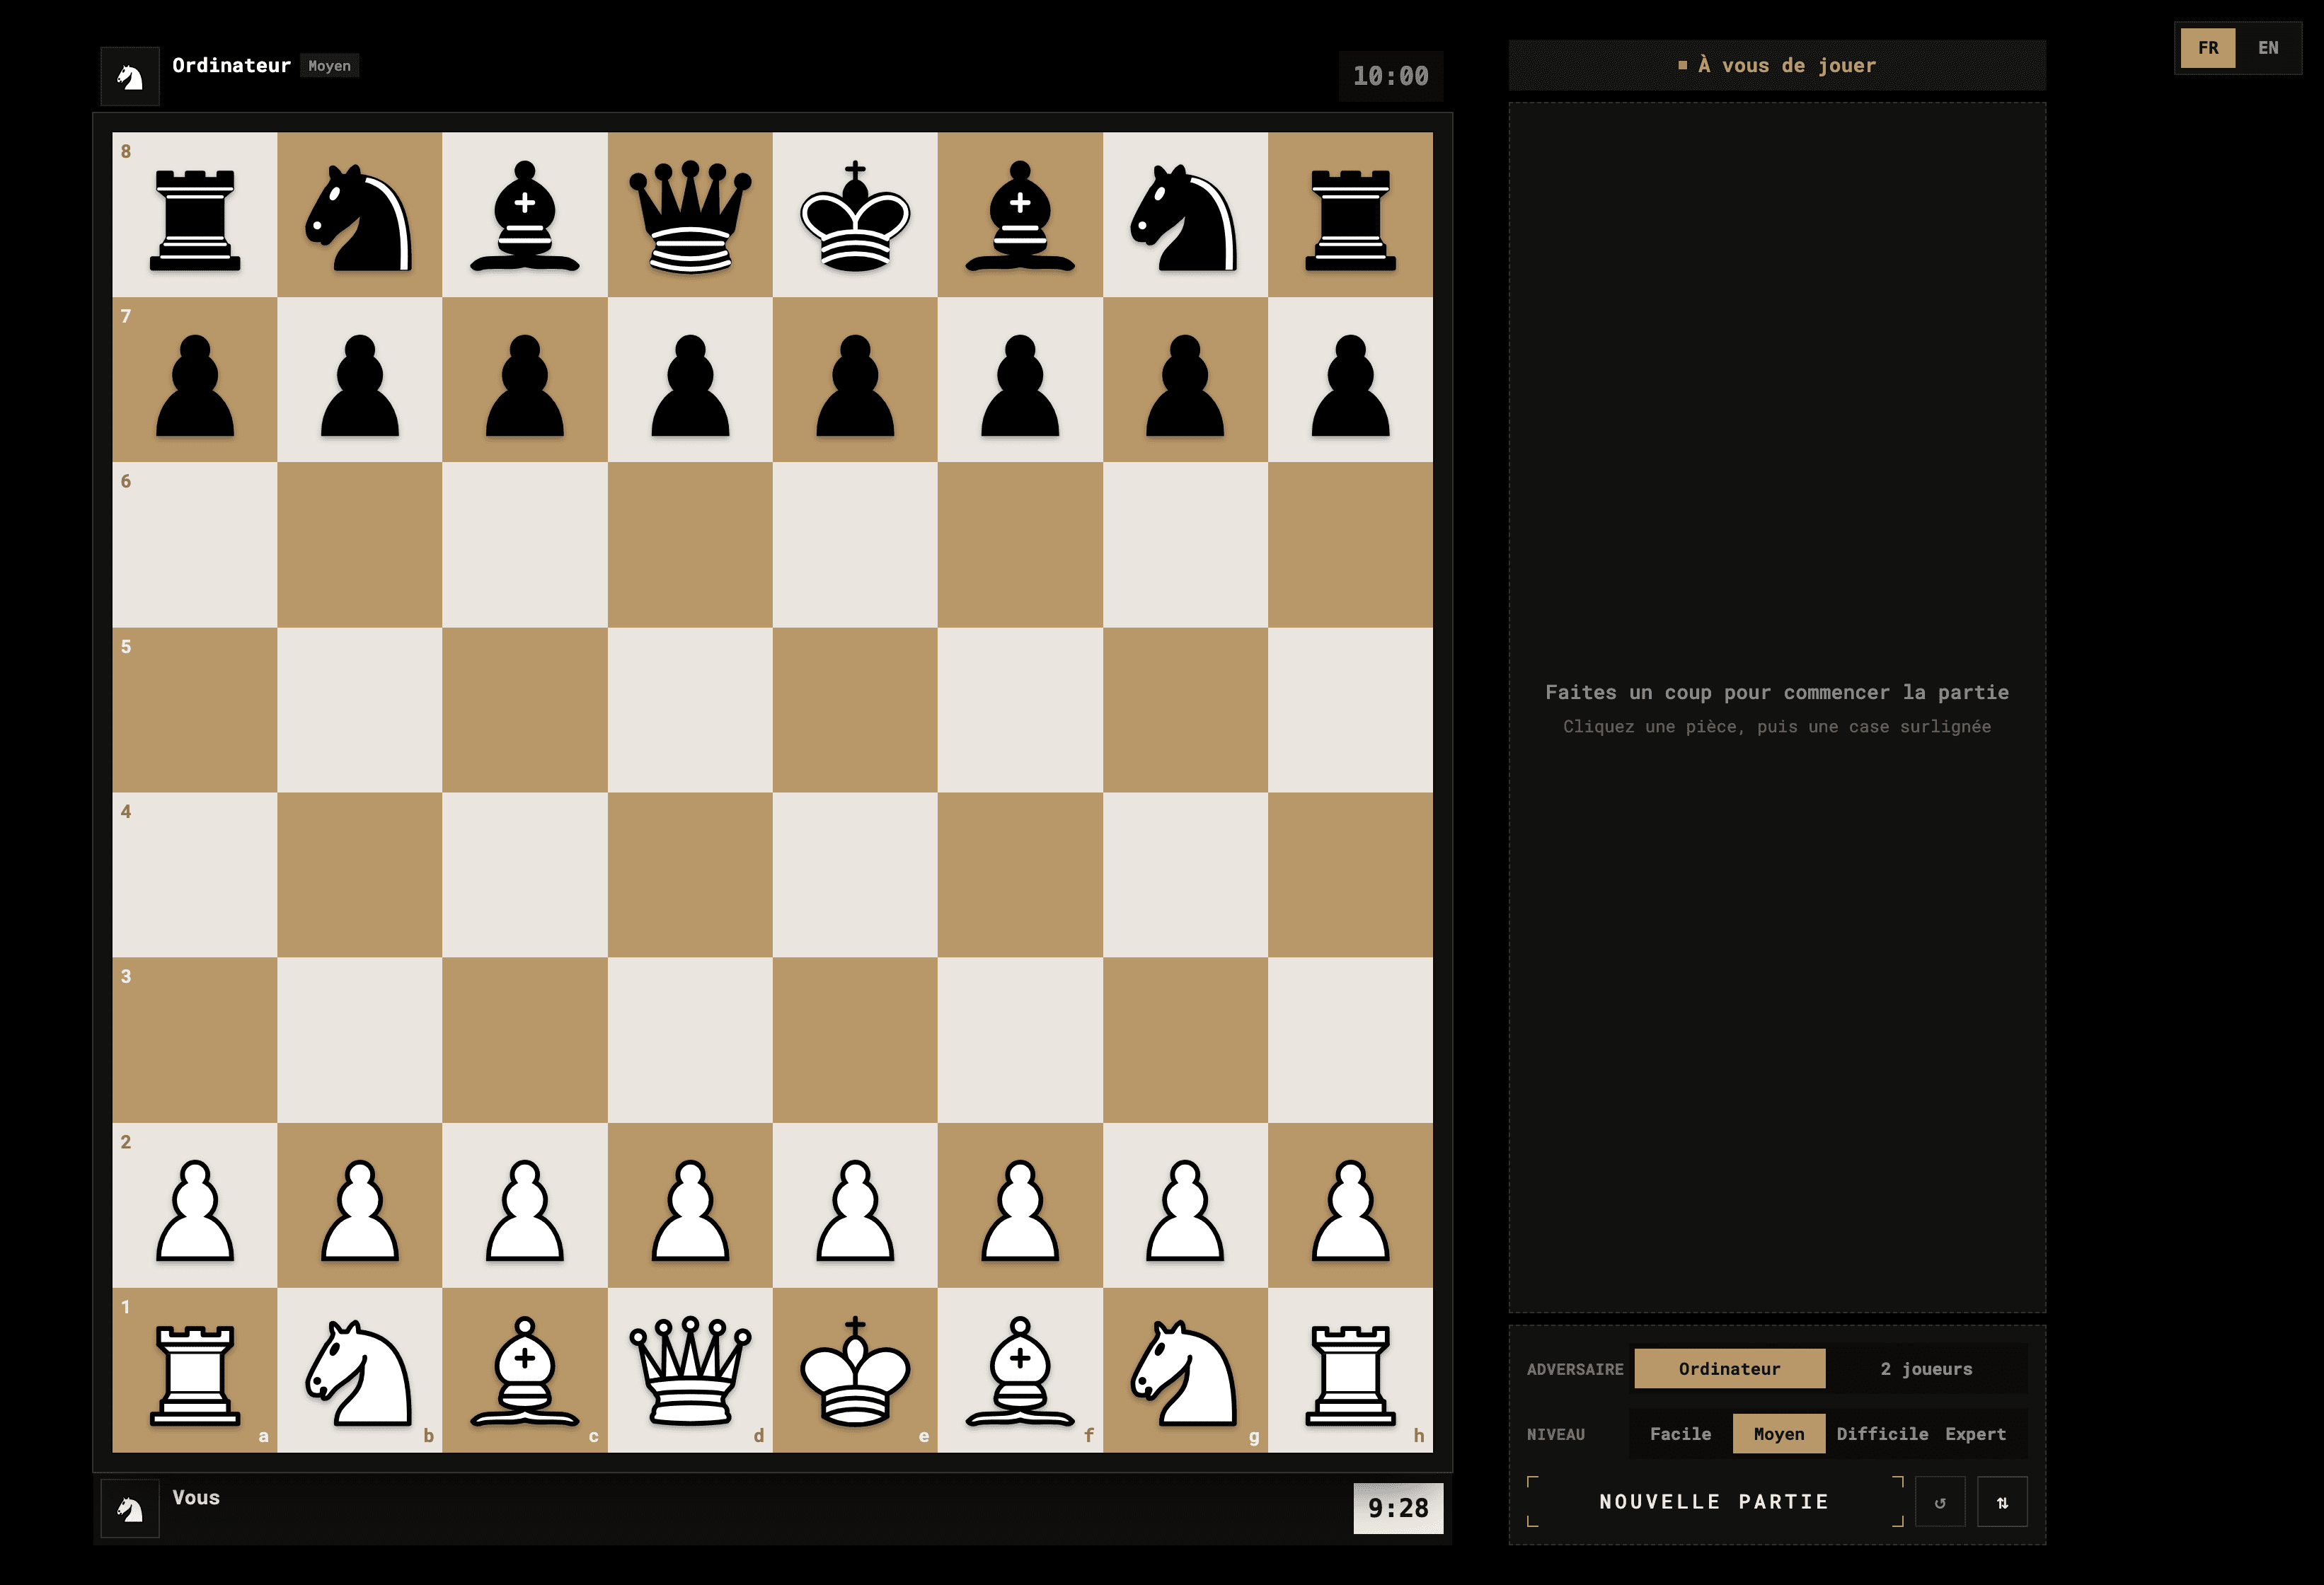Switch language to EN
2324x1585 pixels.
(2268, 48)
